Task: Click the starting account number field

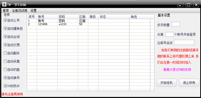Action: pos(170,34)
